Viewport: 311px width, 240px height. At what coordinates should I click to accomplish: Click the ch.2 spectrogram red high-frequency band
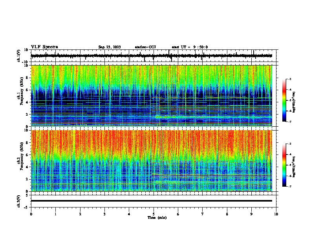click(152, 142)
